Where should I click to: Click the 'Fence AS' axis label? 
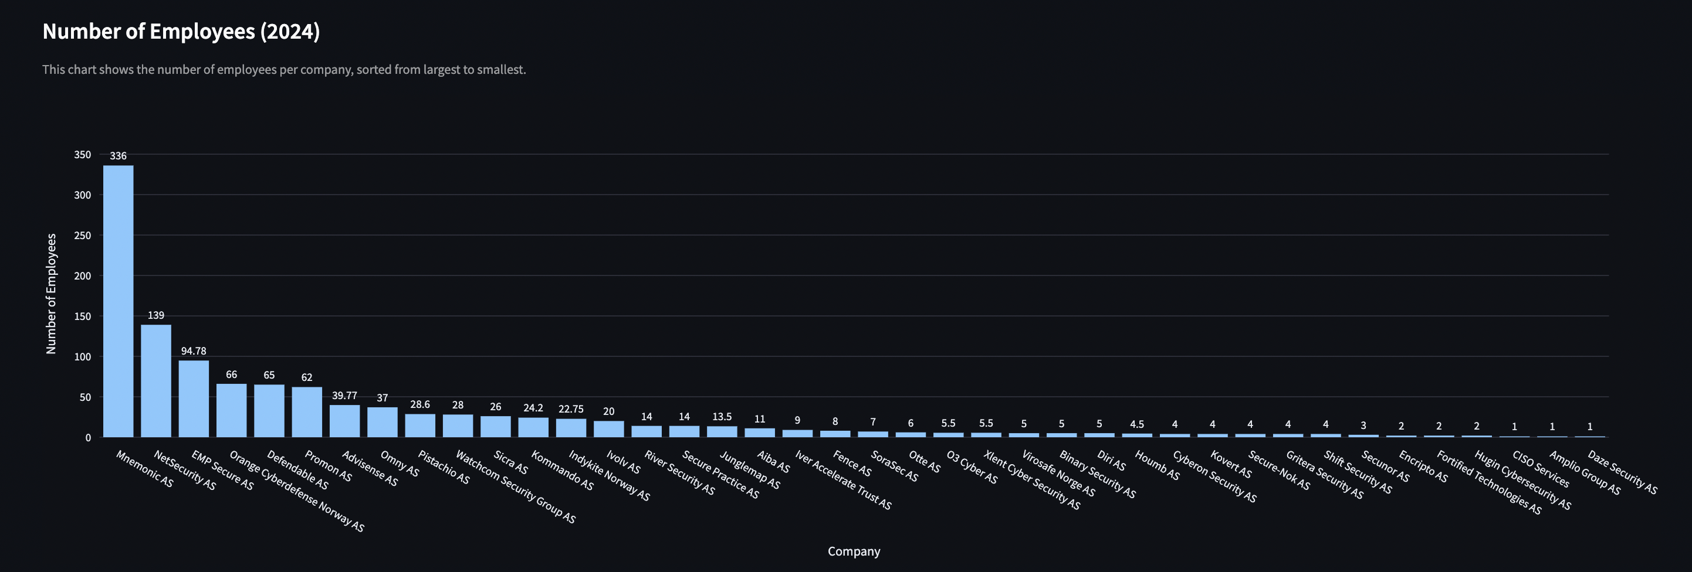[x=852, y=463]
